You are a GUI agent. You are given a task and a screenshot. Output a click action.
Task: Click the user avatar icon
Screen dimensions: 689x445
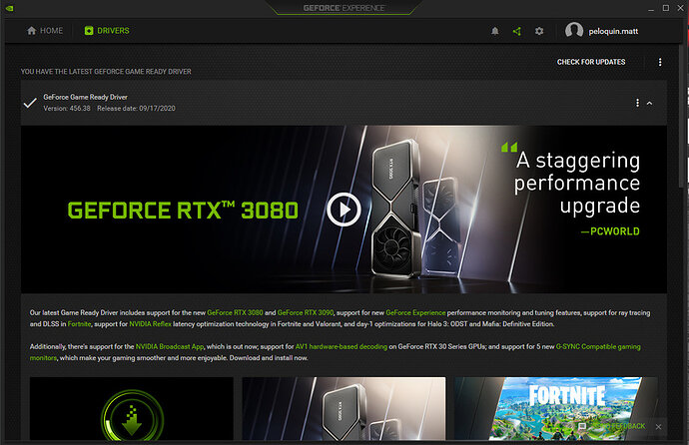coord(574,30)
